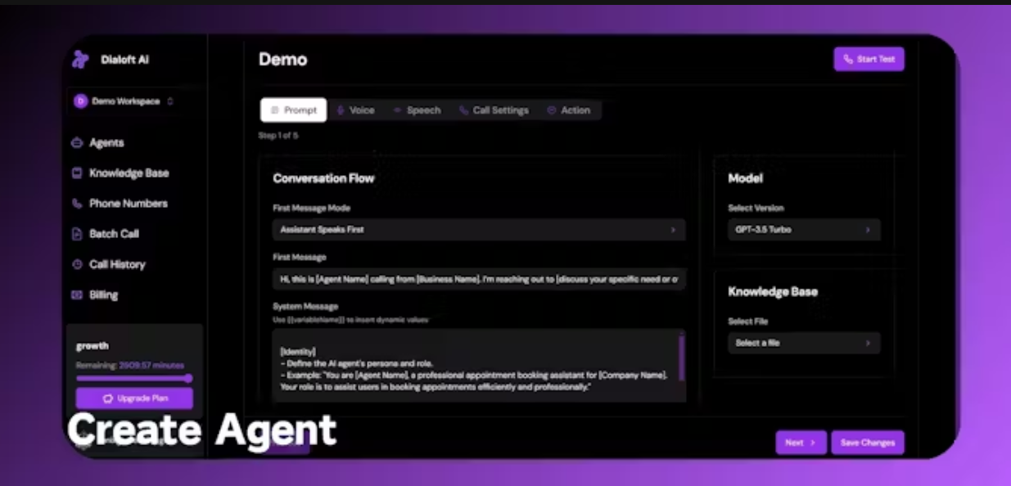The height and width of the screenshot is (486, 1011).
Task: Open the Select File dropdown
Action: pyautogui.click(x=804, y=343)
